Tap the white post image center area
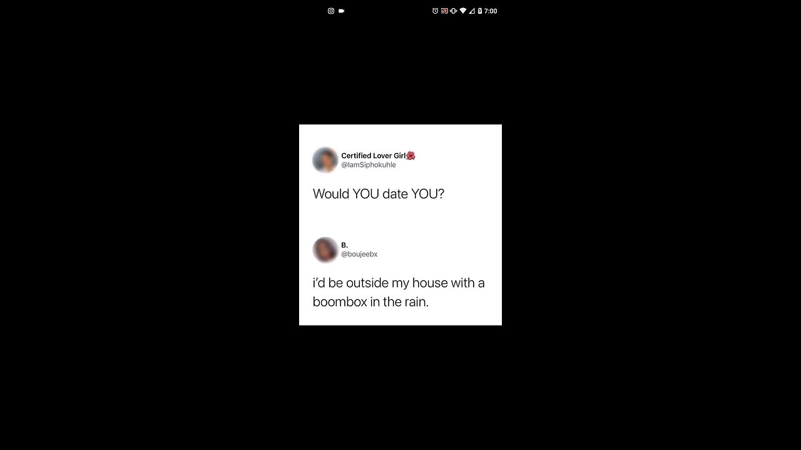The width and height of the screenshot is (801, 450). tap(400, 225)
